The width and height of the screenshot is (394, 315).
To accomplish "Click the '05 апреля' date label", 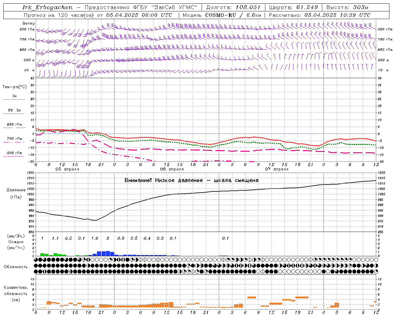I will [67, 169].
